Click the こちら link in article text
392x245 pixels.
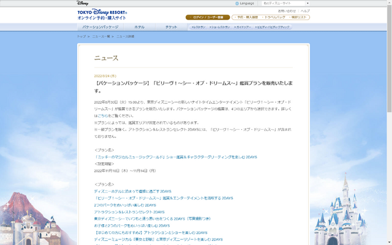(103, 116)
